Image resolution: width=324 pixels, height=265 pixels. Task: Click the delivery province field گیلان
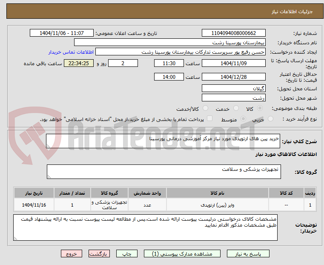tap(233, 89)
